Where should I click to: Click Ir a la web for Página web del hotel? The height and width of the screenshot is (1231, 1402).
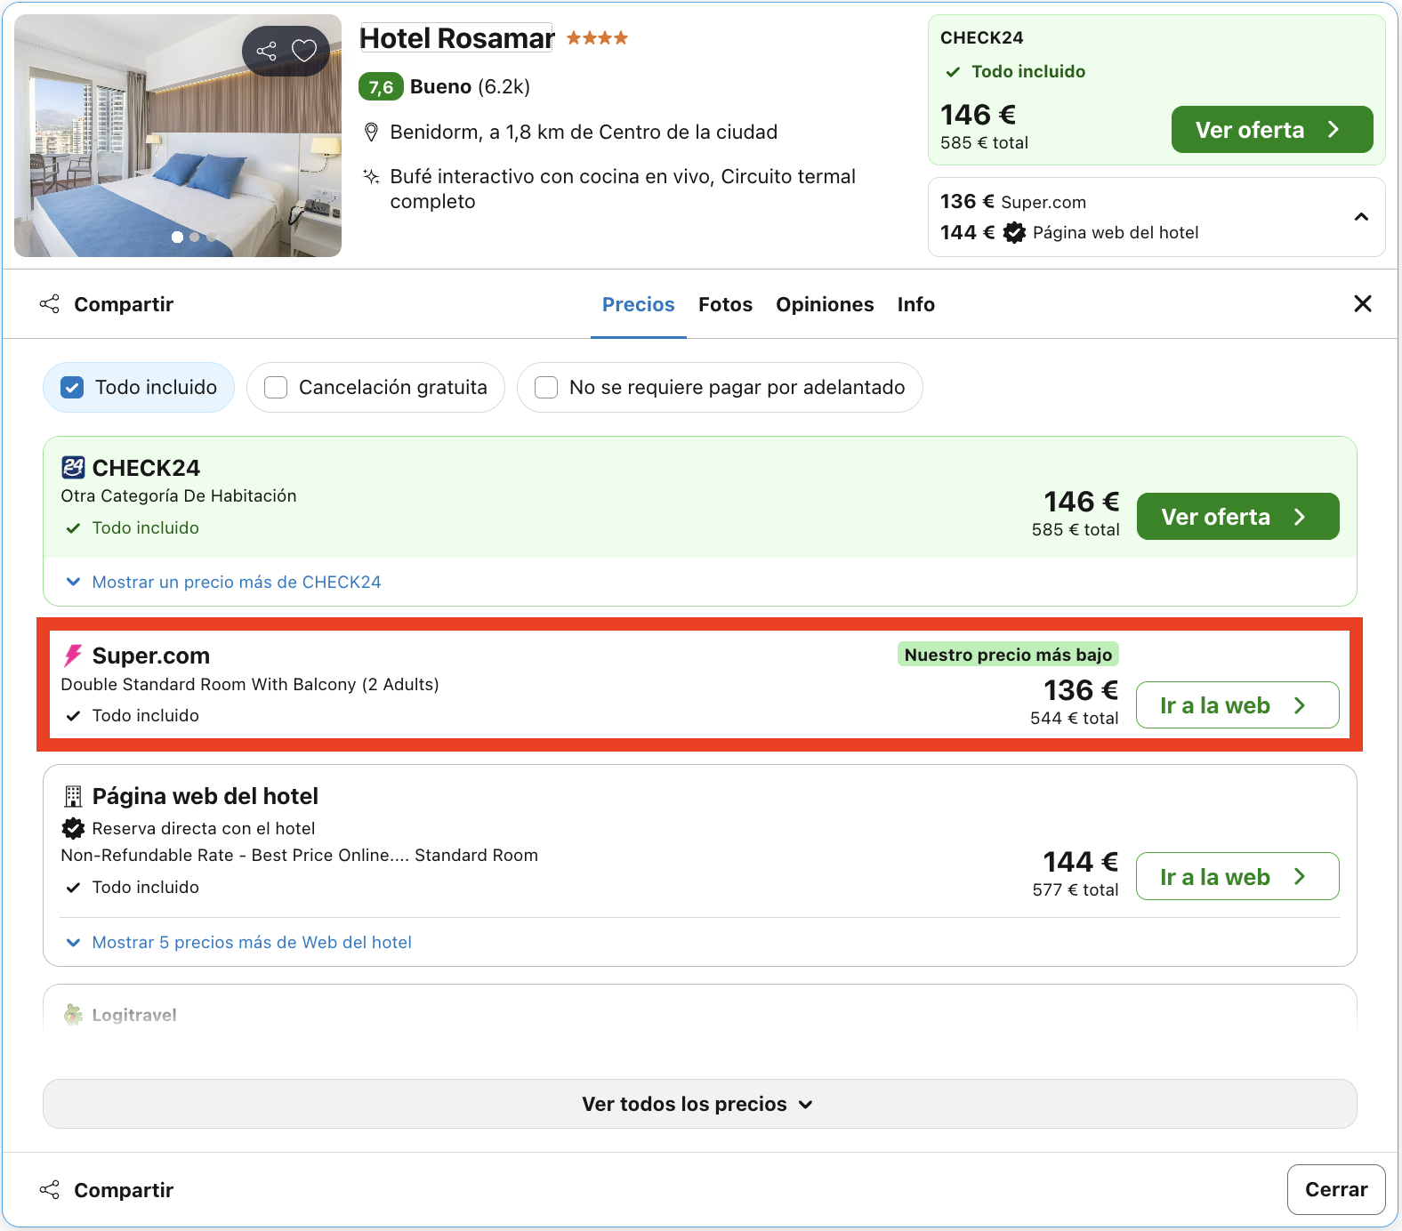point(1237,876)
